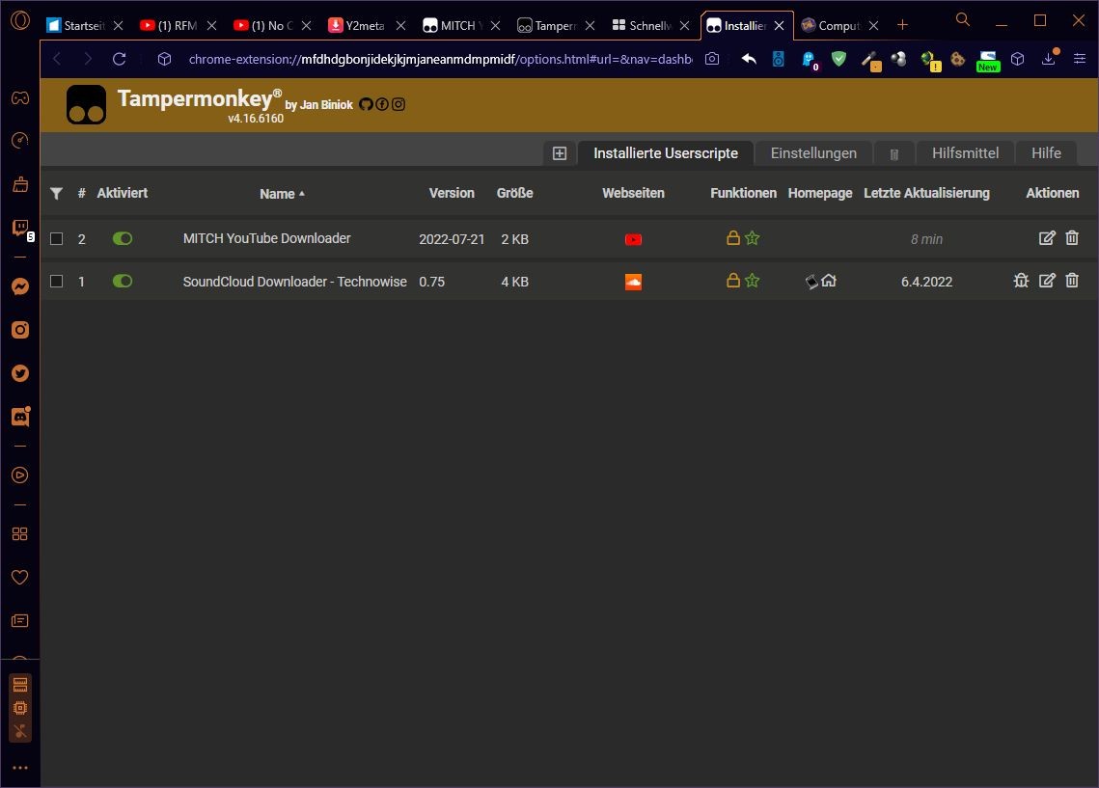Open the Player icon in the sidebar
Viewport: 1099px width, 788px height.
click(20, 475)
